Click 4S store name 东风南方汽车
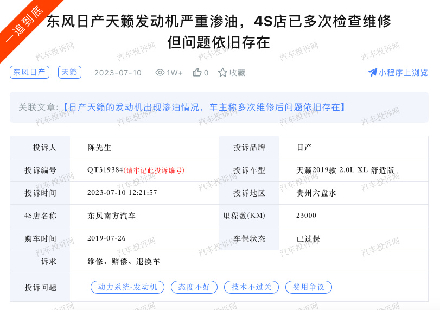This screenshot has width=440, height=310. [111, 216]
